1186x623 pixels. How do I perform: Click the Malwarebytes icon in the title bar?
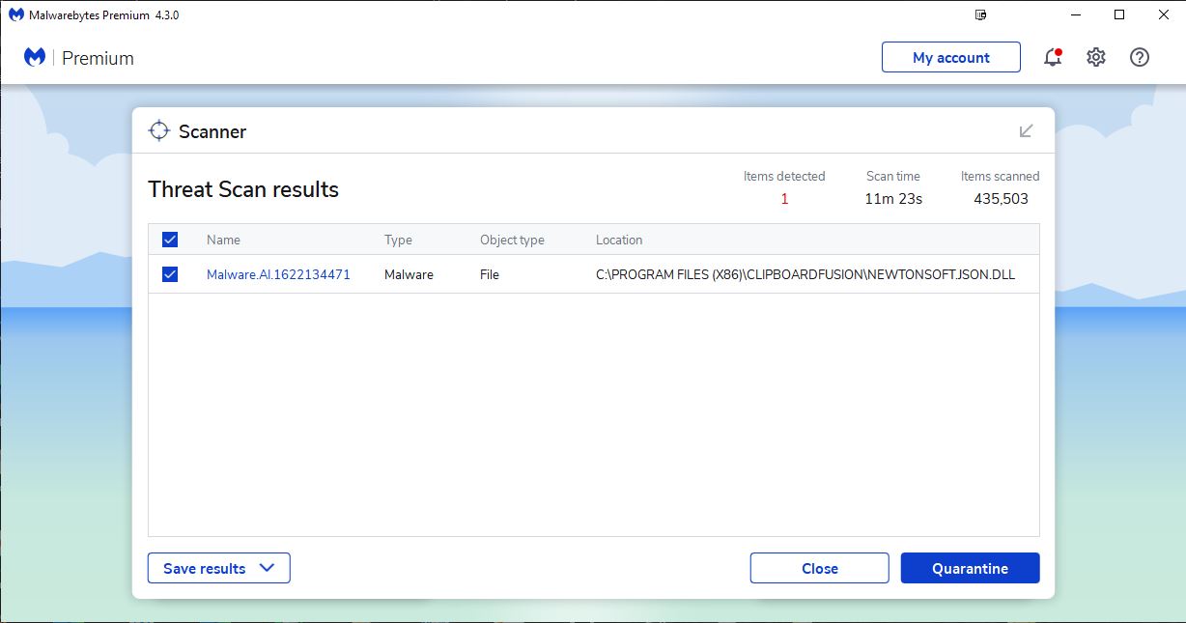pyautogui.click(x=16, y=15)
